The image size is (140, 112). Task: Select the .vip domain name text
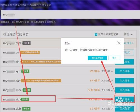[11, 99]
